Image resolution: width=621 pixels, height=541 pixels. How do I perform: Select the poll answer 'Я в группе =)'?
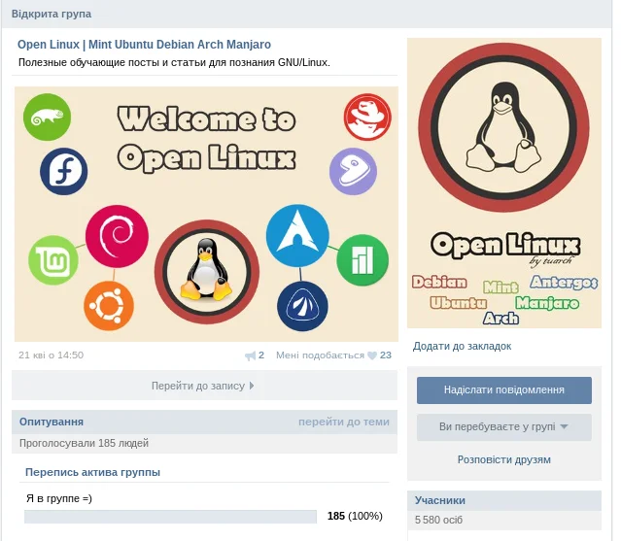59,498
